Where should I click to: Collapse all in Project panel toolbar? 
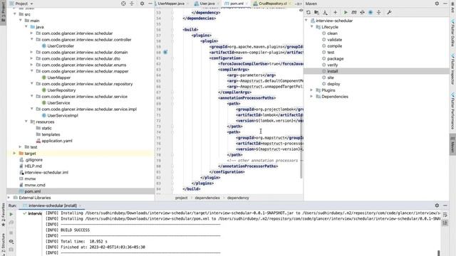132,4
